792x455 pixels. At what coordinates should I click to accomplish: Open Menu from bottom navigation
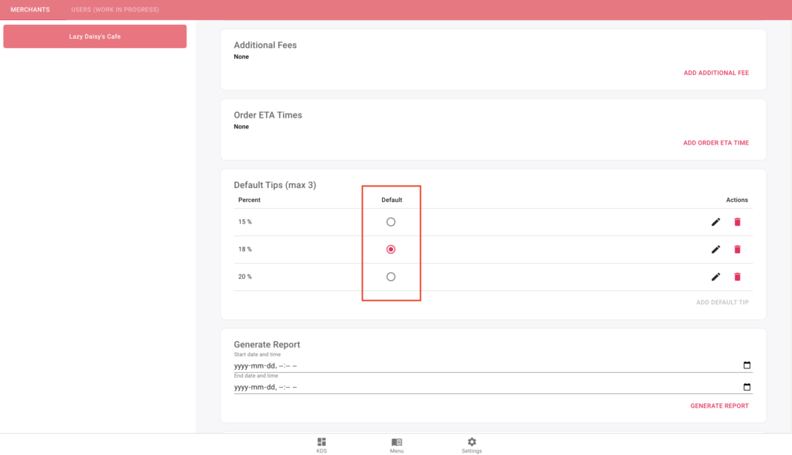pyautogui.click(x=397, y=445)
